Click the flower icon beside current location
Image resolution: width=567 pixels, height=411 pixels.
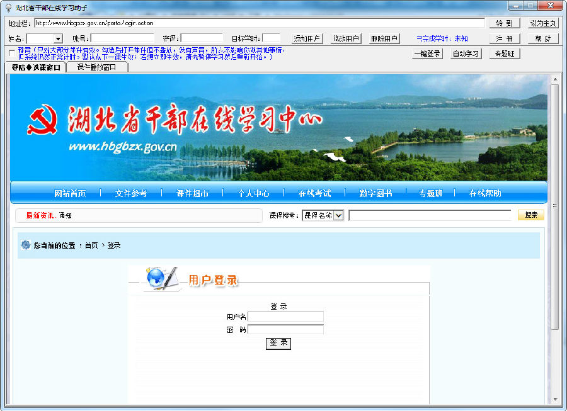[26, 245]
